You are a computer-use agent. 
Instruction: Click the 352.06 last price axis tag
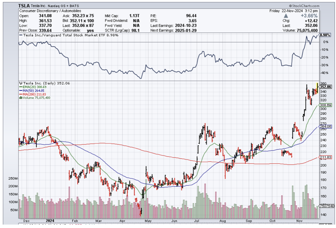pos(325,87)
